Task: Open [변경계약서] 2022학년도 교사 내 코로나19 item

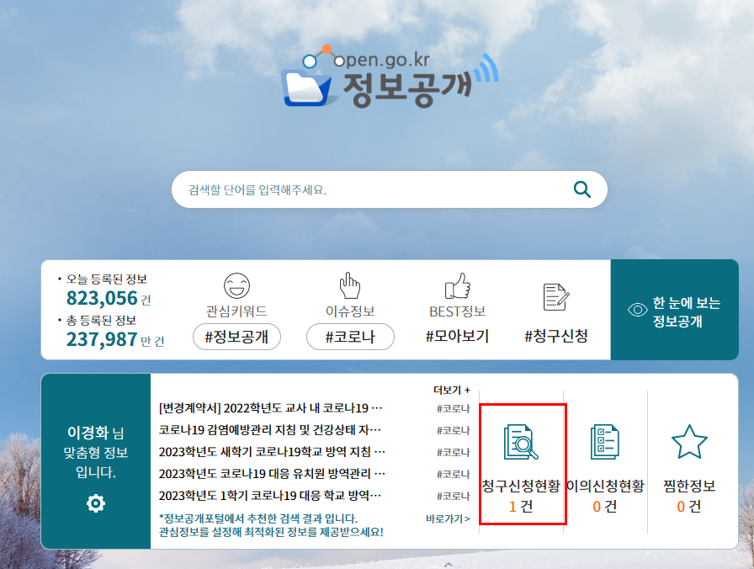Action: coord(271,408)
